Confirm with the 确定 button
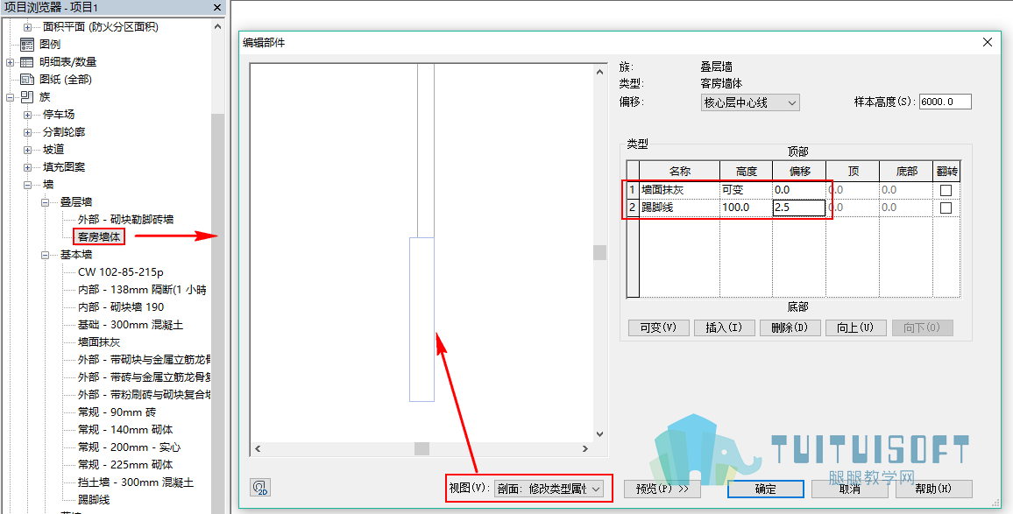 click(x=766, y=489)
